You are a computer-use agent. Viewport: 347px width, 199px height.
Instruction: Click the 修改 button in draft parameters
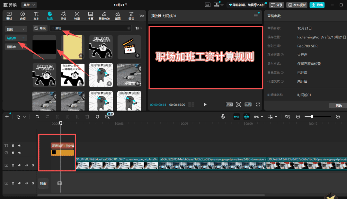(339, 105)
